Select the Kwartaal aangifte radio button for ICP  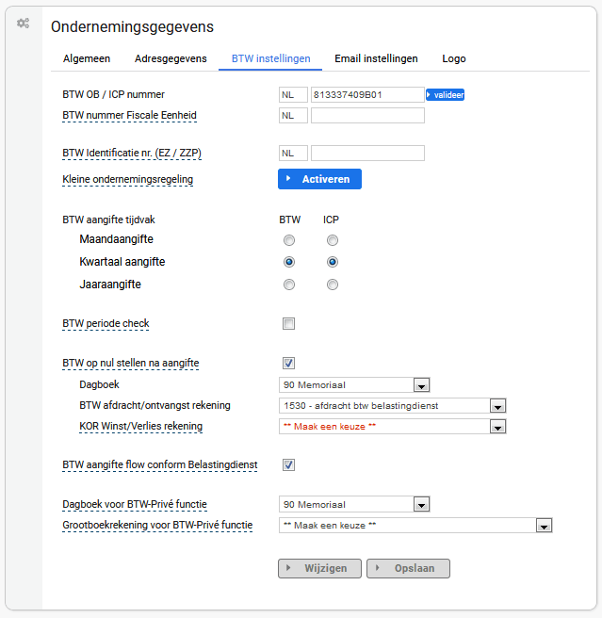(333, 262)
